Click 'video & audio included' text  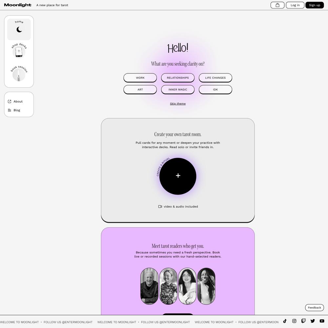(x=181, y=206)
